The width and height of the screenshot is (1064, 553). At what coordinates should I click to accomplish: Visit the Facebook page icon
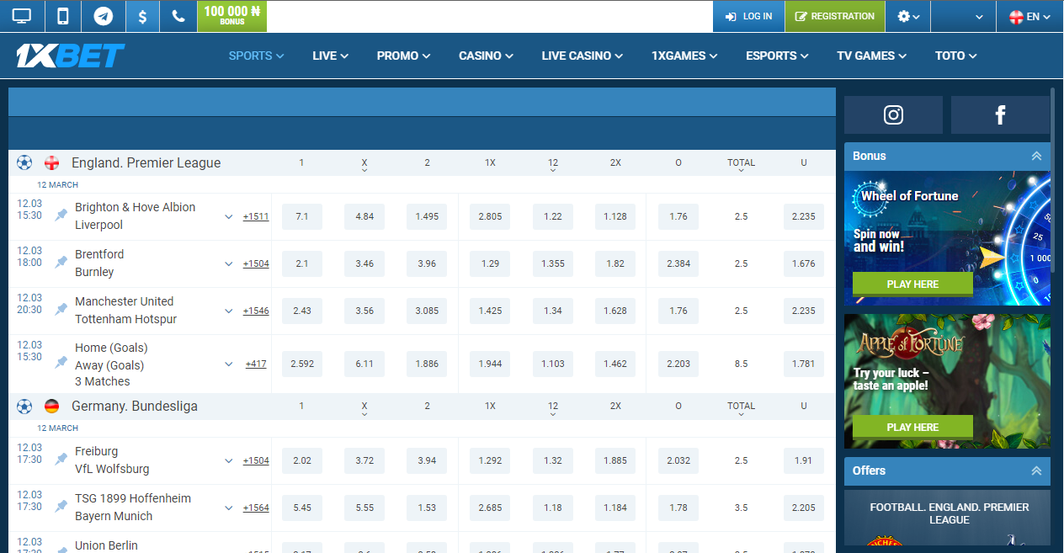coord(1000,115)
